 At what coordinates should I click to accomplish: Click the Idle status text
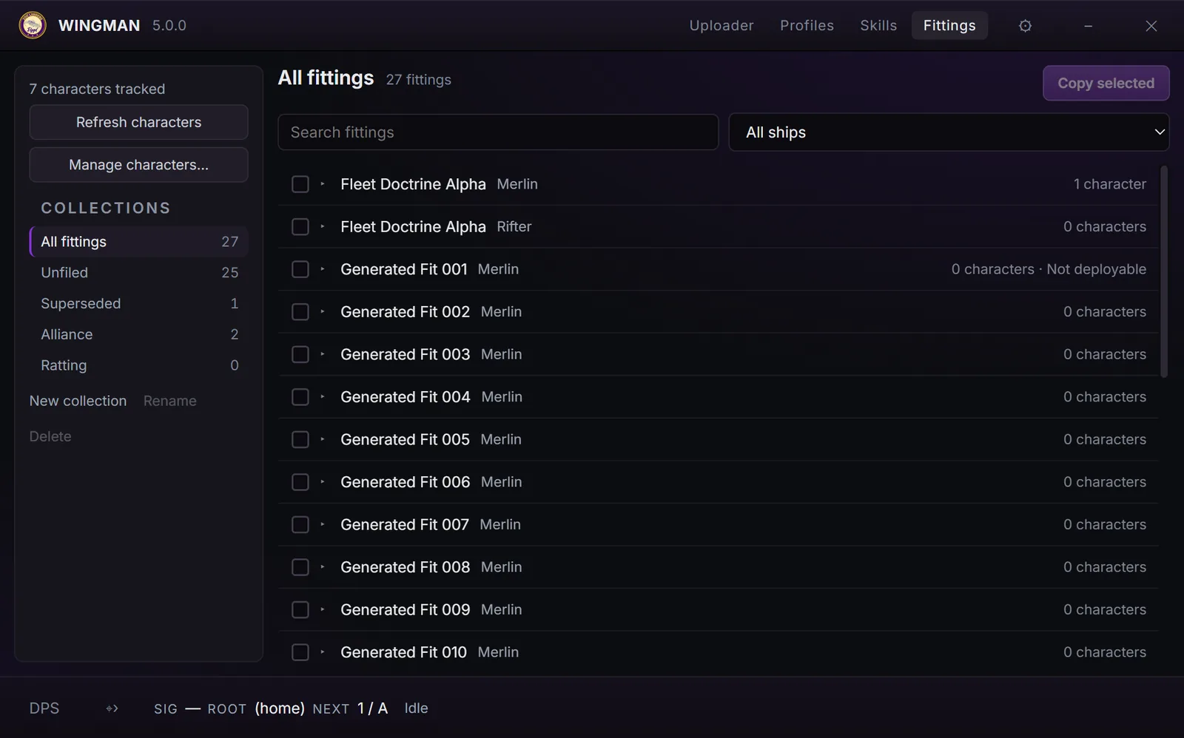click(x=416, y=708)
